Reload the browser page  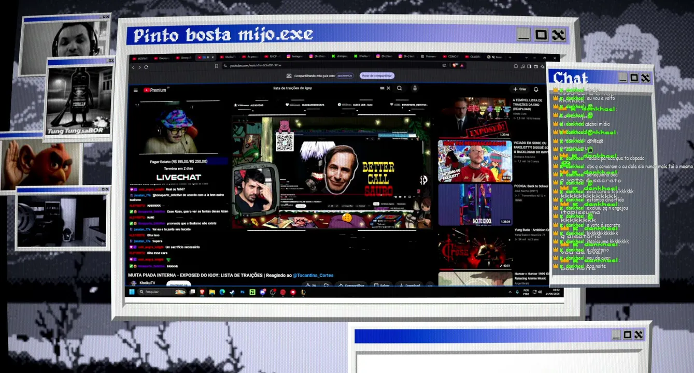point(146,67)
